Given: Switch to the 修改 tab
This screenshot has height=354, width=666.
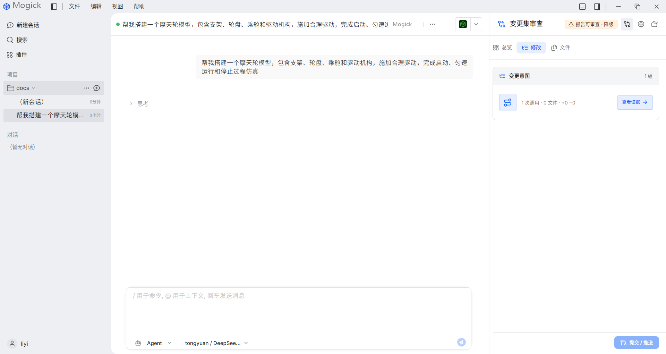Looking at the screenshot, I should (531, 48).
